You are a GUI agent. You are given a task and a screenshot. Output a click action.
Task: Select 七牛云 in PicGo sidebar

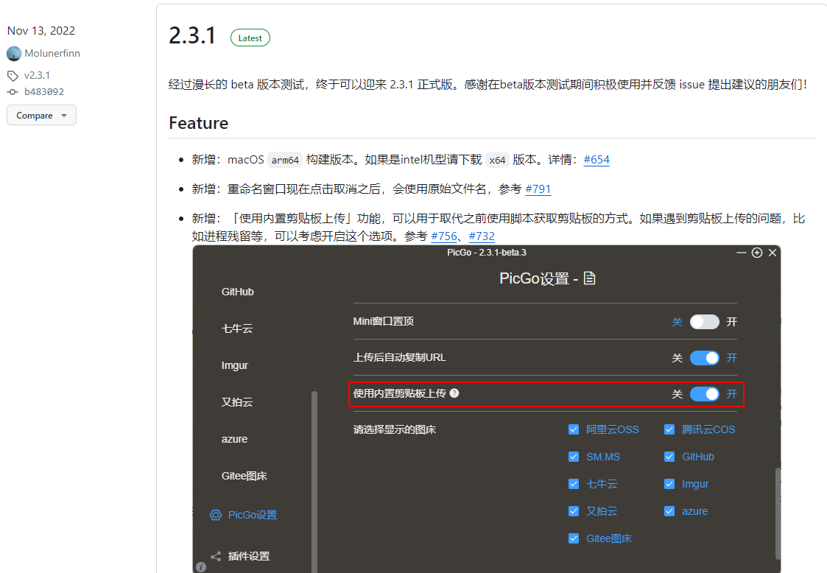click(x=237, y=328)
